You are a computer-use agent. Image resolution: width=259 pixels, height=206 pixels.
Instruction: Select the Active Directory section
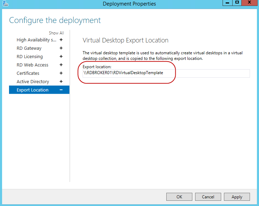33,82
